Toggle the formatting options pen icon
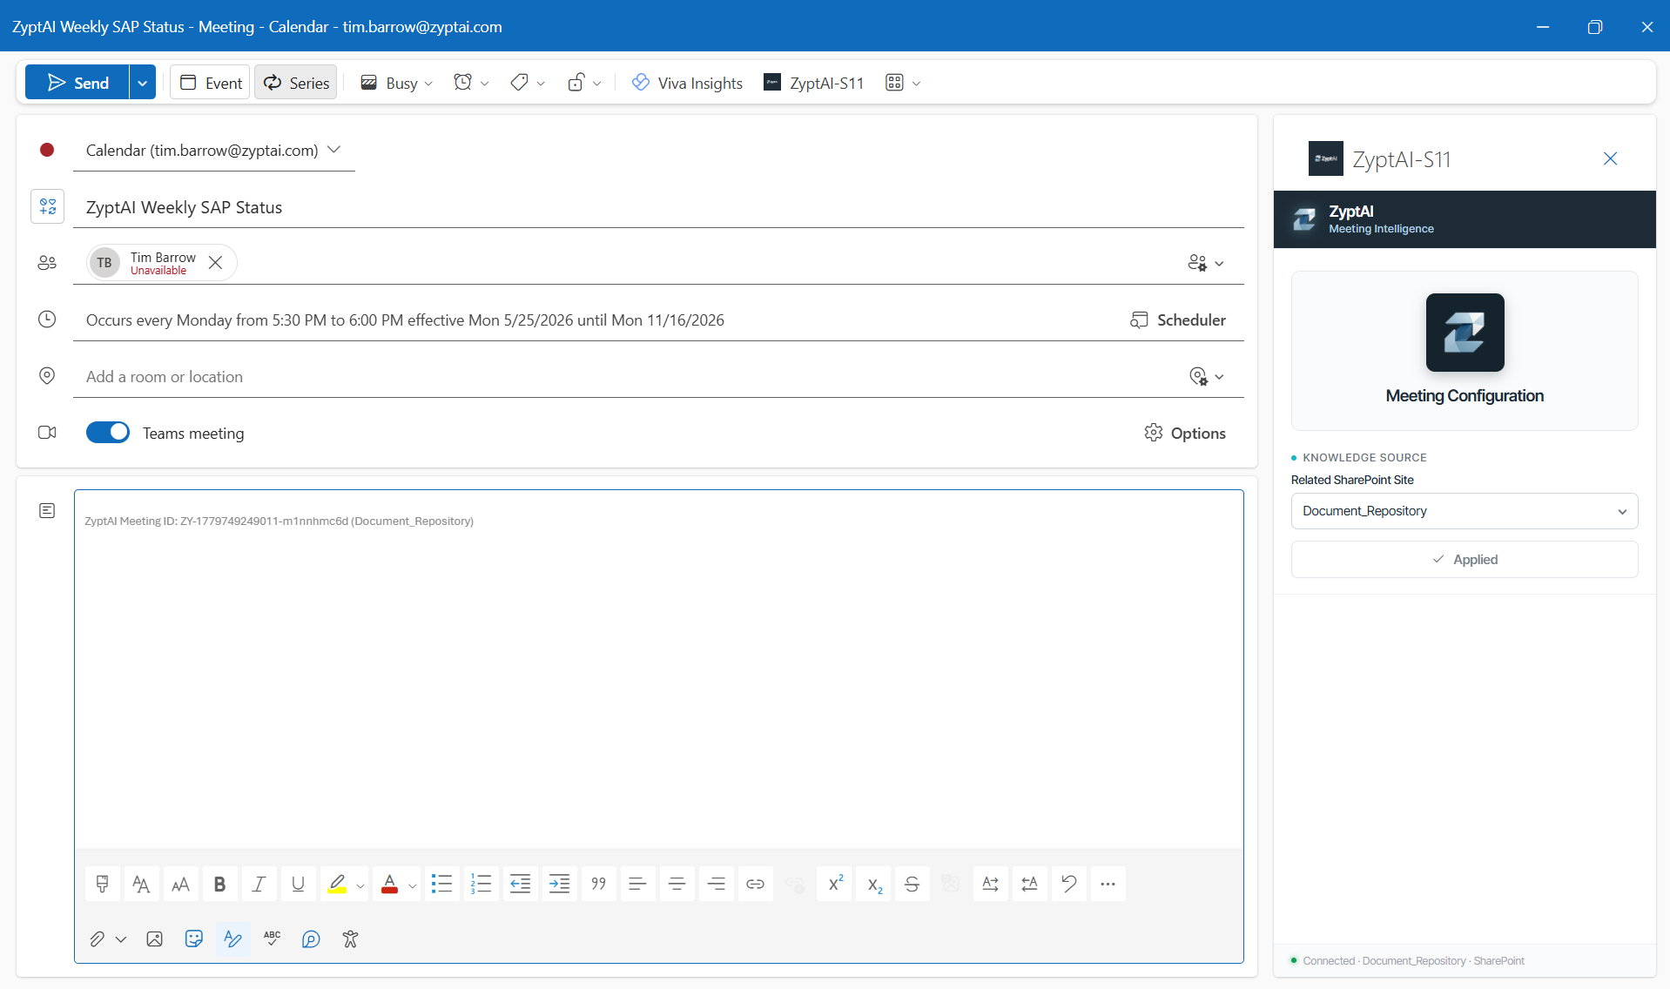 (233, 939)
